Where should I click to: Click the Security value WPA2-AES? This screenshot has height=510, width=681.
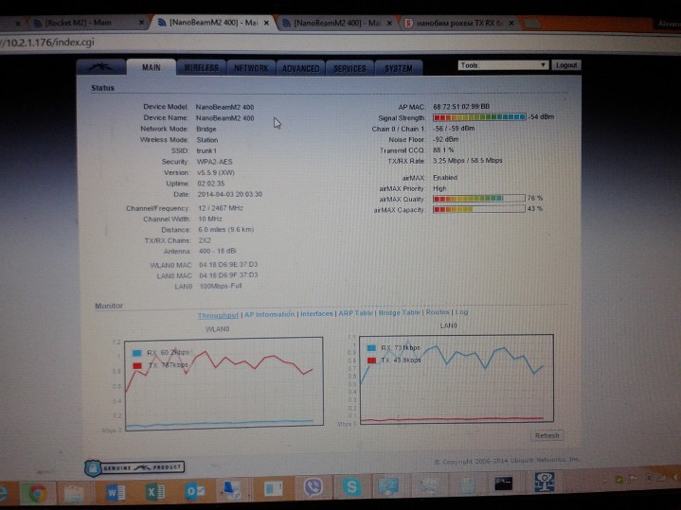coord(215,162)
